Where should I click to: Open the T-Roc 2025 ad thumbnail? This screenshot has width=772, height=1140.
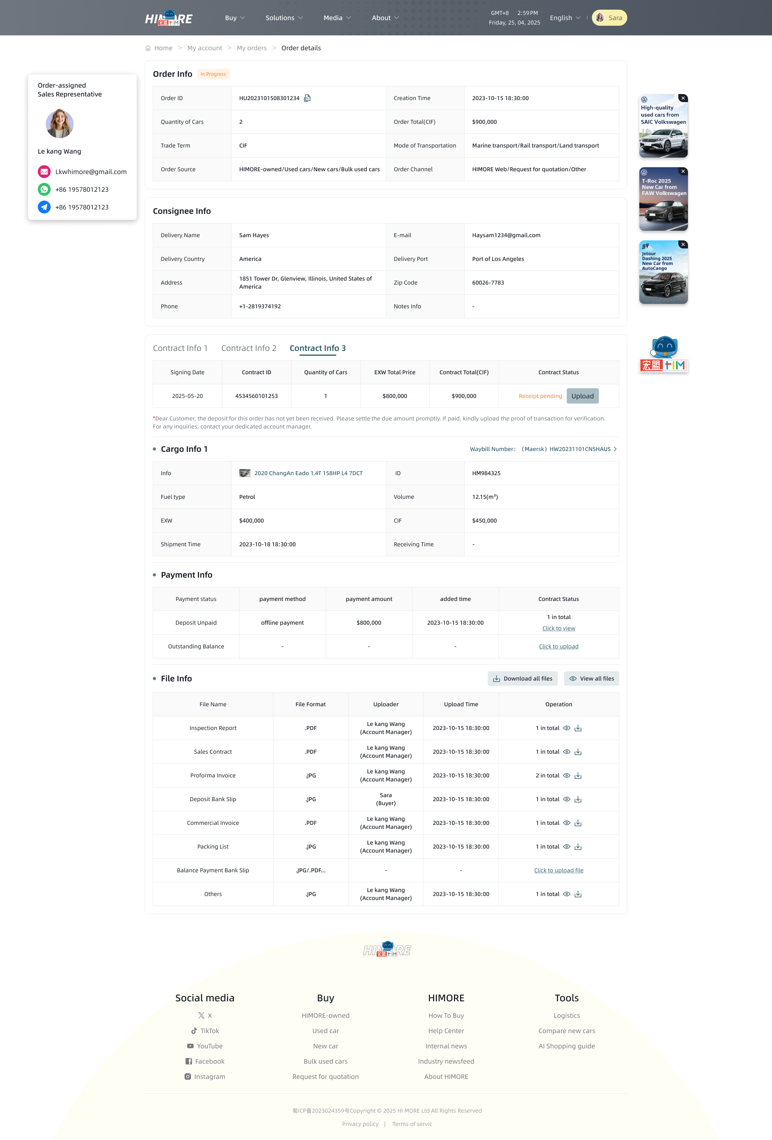[663, 199]
